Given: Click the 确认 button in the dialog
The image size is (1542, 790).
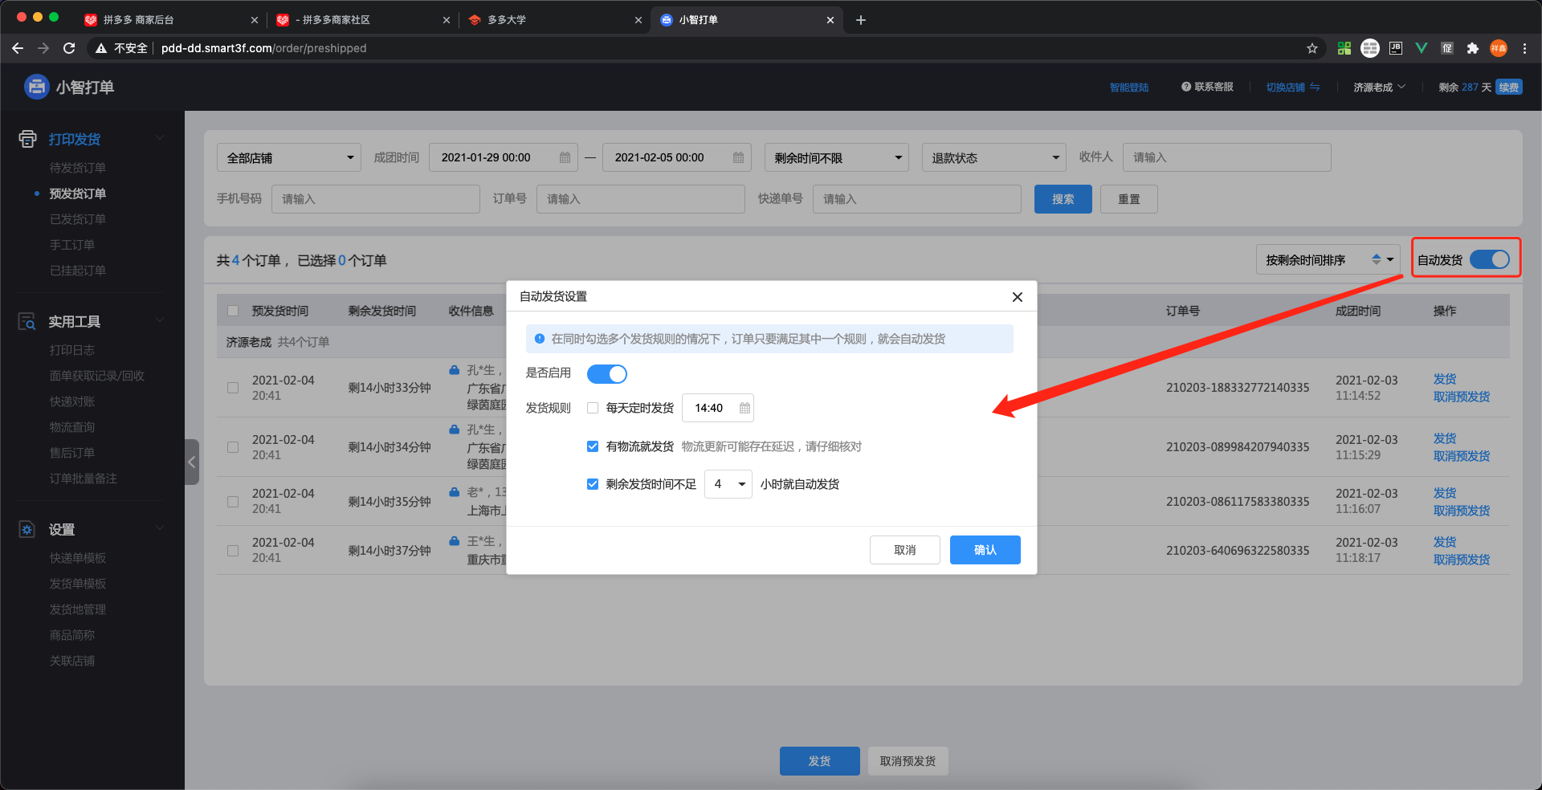Looking at the screenshot, I should tap(985, 550).
